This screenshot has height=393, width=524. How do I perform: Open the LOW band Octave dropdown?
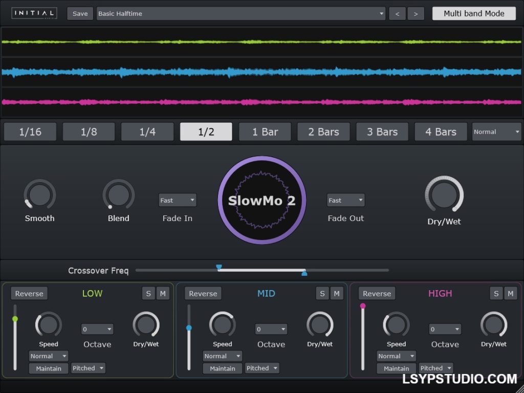tap(97, 329)
